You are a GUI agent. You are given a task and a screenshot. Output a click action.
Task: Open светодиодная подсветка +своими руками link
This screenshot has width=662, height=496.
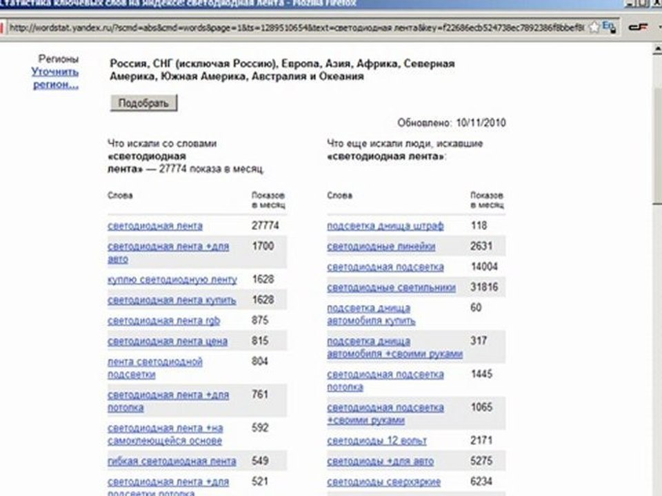(385, 414)
